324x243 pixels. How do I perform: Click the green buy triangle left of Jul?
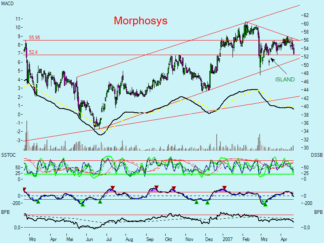[x=100, y=201]
